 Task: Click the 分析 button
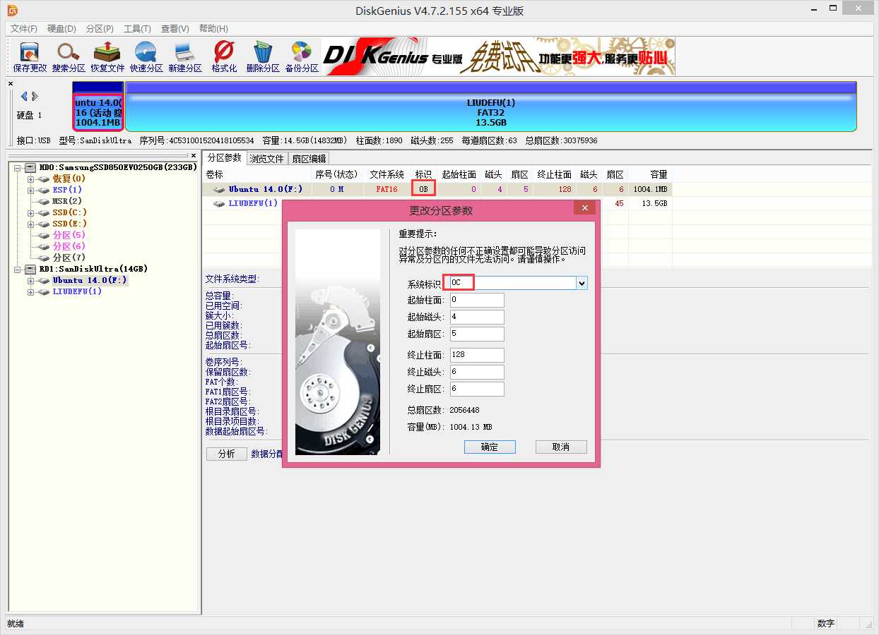[227, 454]
